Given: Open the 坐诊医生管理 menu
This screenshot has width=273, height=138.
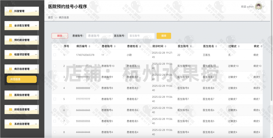Looking at the screenshot, I should pyautogui.click(x=22, y=25).
